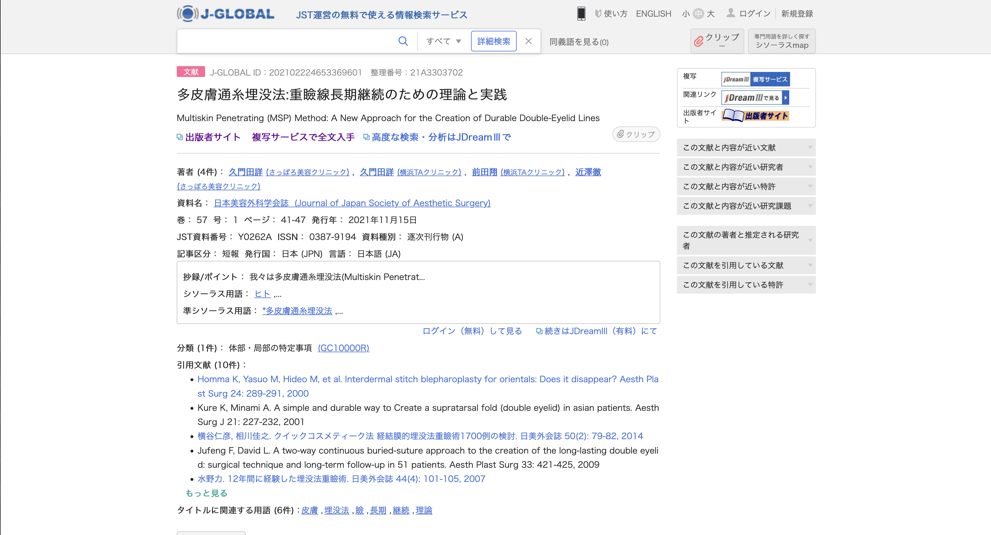Click the JDreamIIIで見る banner

pos(755,98)
